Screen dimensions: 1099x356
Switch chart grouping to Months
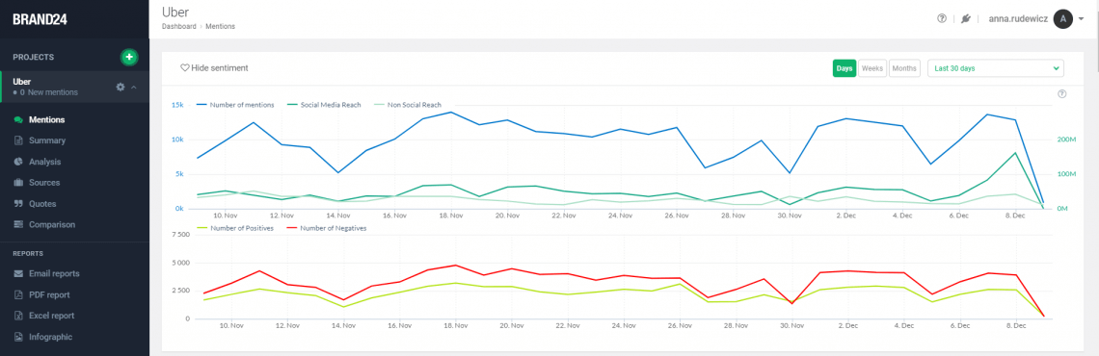pos(904,68)
